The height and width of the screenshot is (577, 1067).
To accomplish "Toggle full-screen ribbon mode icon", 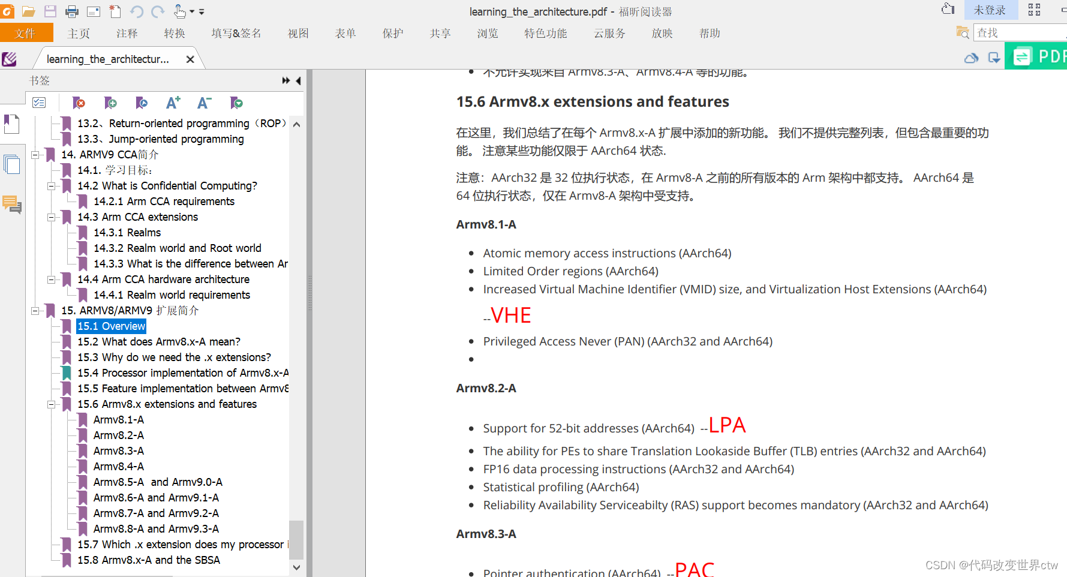I will tap(1035, 9).
